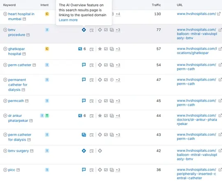Sort by Traffic column header

point(156,5)
